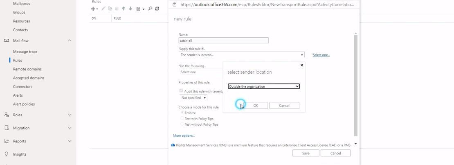Close the select sender location dialog
Viewport: 454px width, 165px height.
click(302, 65)
